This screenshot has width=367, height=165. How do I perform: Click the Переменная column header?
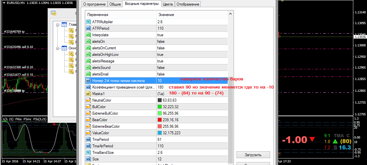click(x=120, y=15)
